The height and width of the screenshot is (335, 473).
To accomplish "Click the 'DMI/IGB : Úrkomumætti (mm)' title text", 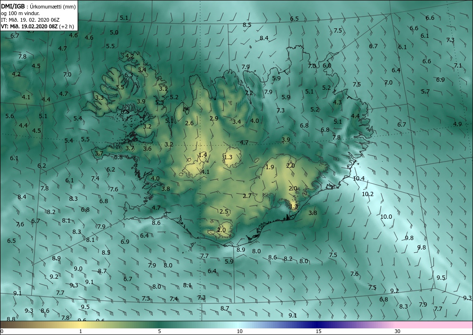I will [38, 6].
